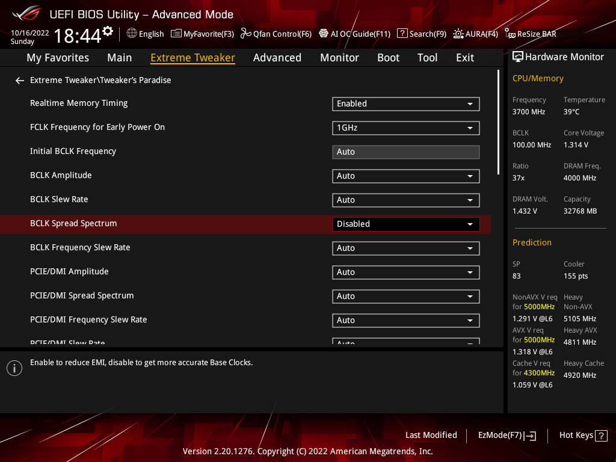
Task: Click the 32768 MB capacity value
Action: (581, 211)
